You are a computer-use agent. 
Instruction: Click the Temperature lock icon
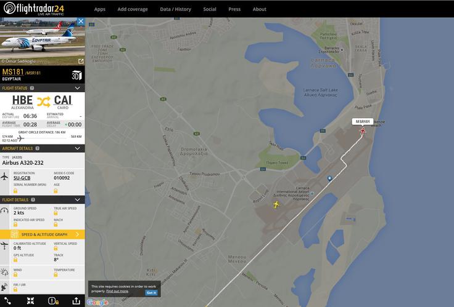(56, 274)
